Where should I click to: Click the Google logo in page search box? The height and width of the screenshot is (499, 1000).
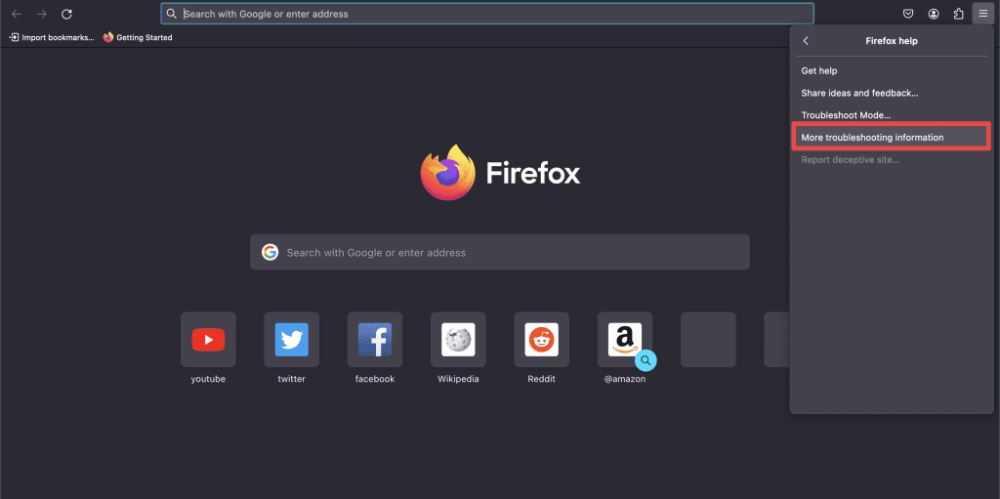[270, 253]
